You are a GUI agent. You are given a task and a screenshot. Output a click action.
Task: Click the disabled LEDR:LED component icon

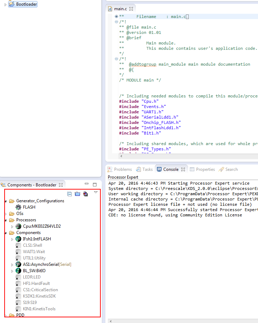18,277
